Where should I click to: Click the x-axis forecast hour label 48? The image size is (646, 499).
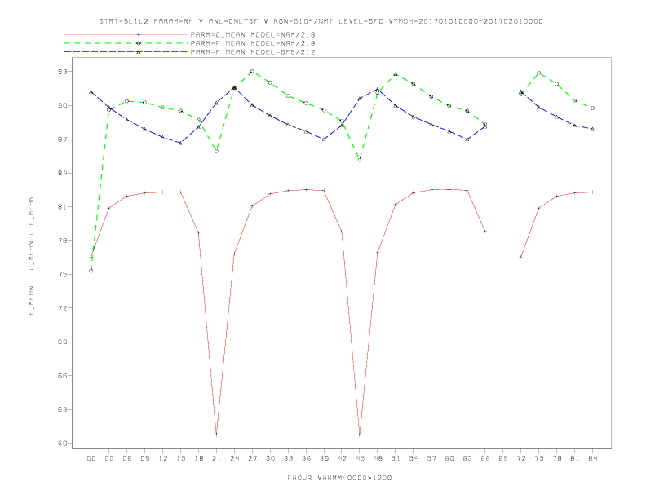click(x=378, y=458)
